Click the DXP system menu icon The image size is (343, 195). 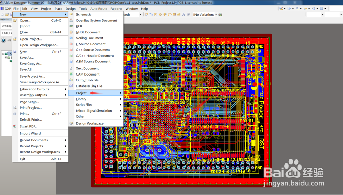[2, 9]
